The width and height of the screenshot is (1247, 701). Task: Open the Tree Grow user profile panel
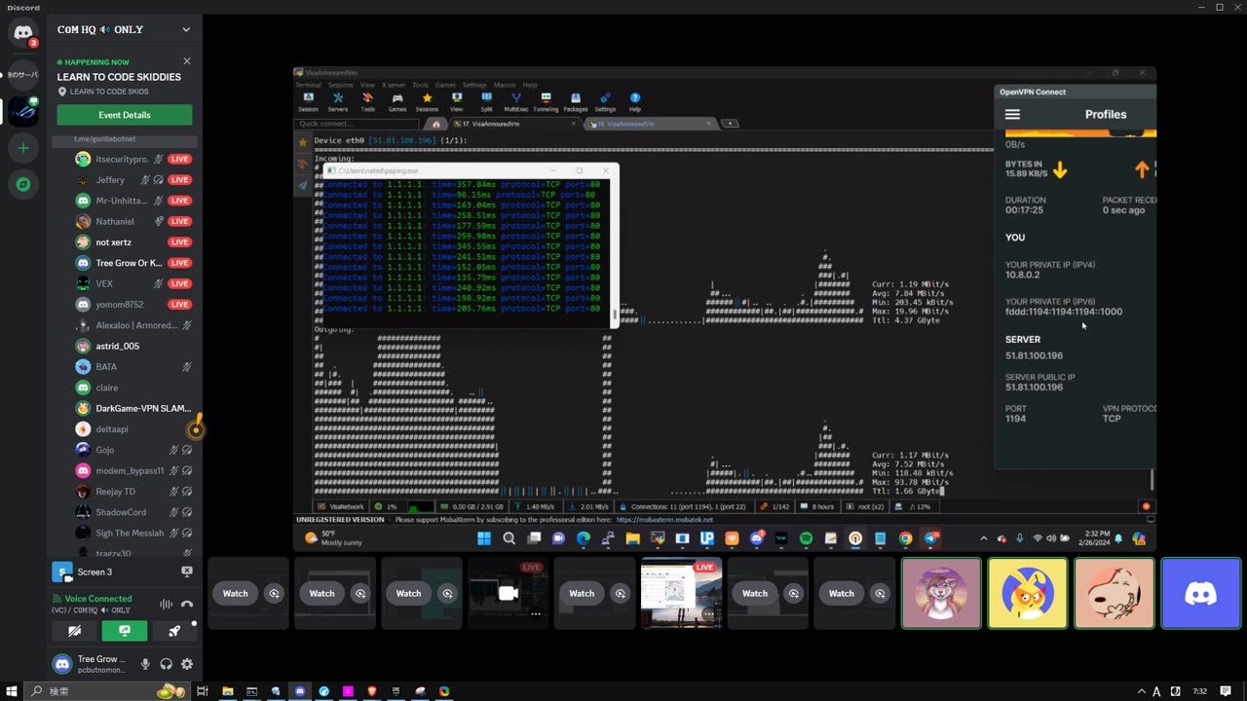[90, 664]
